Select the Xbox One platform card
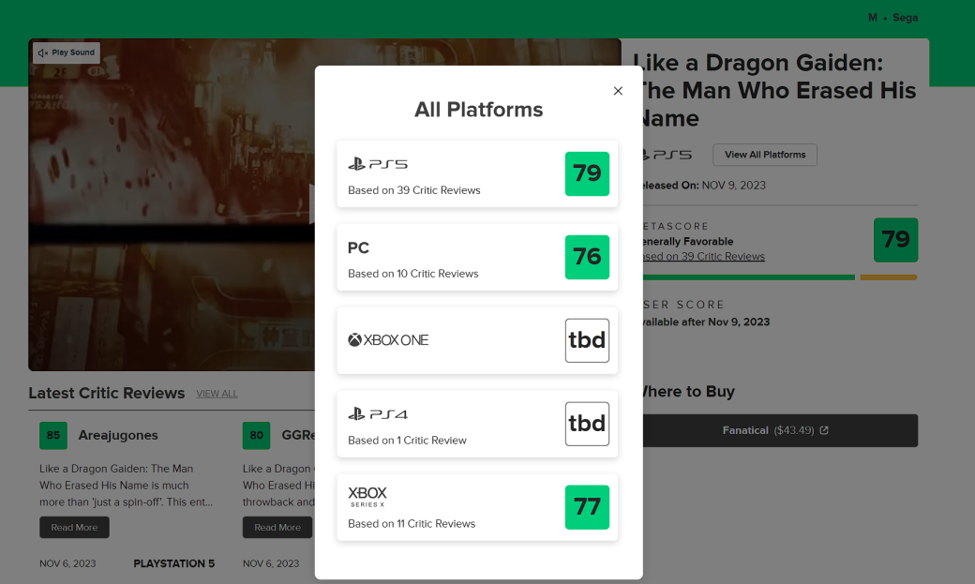 click(x=477, y=340)
